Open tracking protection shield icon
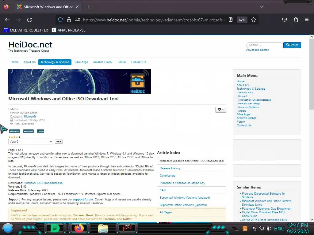The height and width of the screenshot is (235, 314). (60, 20)
